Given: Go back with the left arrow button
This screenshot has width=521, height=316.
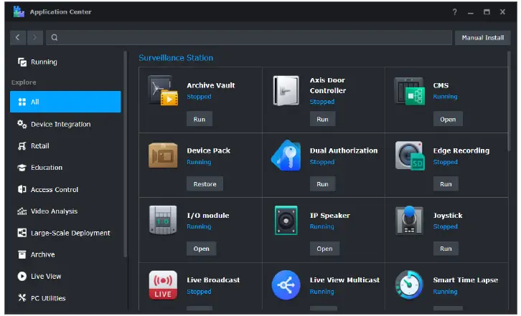Looking at the screenshot, I should (18, 37).
